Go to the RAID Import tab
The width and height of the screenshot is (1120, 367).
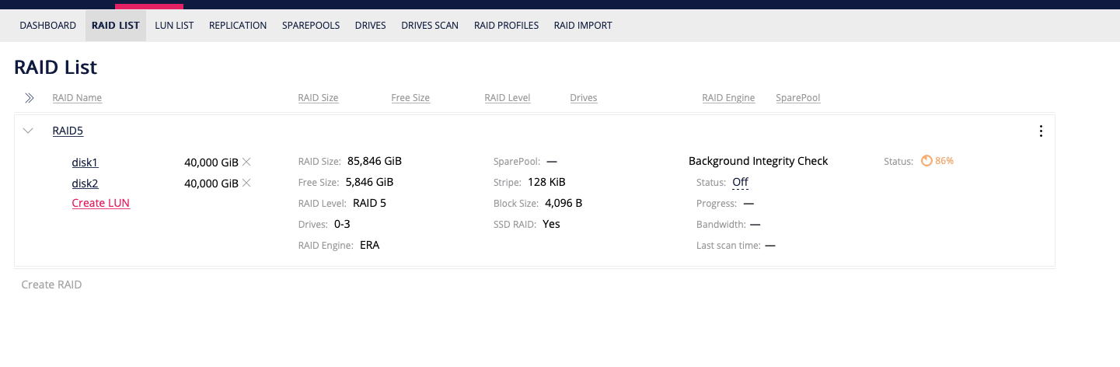(x=583, y=26)
